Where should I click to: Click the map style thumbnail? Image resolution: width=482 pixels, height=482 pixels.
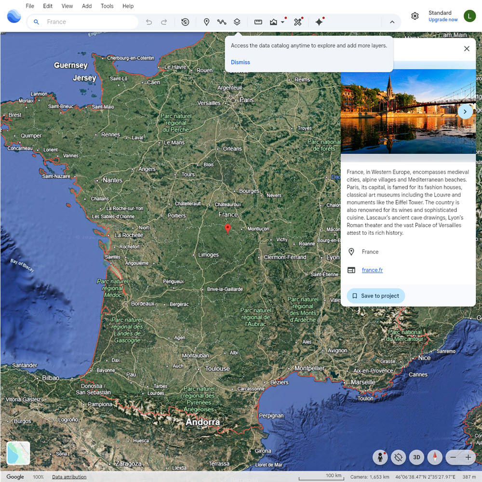18,453
